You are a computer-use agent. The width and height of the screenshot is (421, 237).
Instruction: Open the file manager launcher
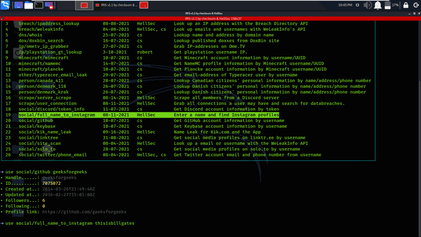(x=29, y=5)
